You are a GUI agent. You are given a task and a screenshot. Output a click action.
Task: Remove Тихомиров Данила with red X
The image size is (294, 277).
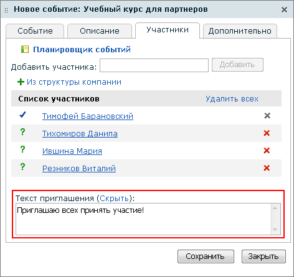[x=267, y=133]
